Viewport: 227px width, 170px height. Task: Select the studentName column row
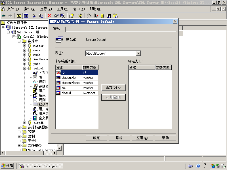[77, 83]
